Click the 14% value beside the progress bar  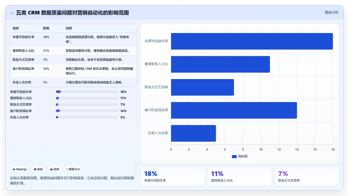(123, 111)
